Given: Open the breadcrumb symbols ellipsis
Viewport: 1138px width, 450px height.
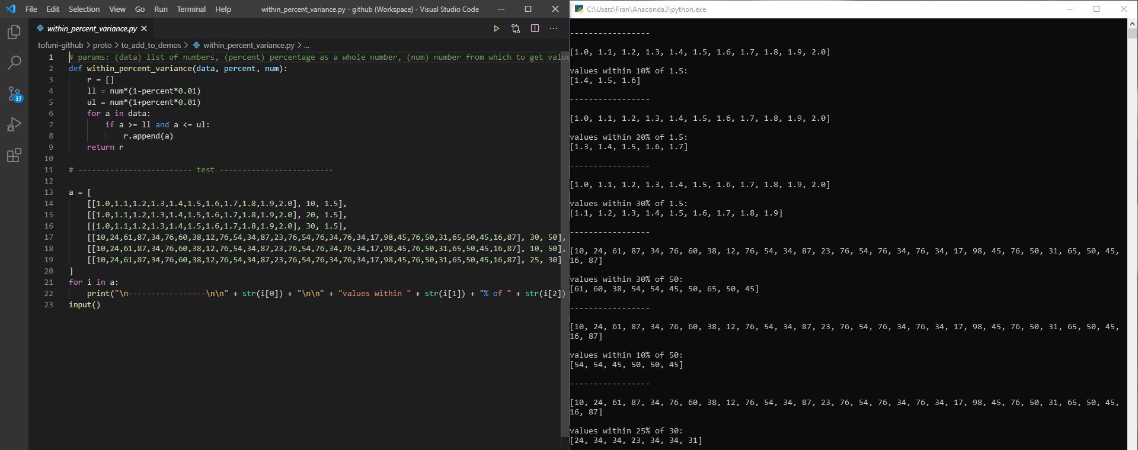Looking at the screenshot, I should coord(306,45).
